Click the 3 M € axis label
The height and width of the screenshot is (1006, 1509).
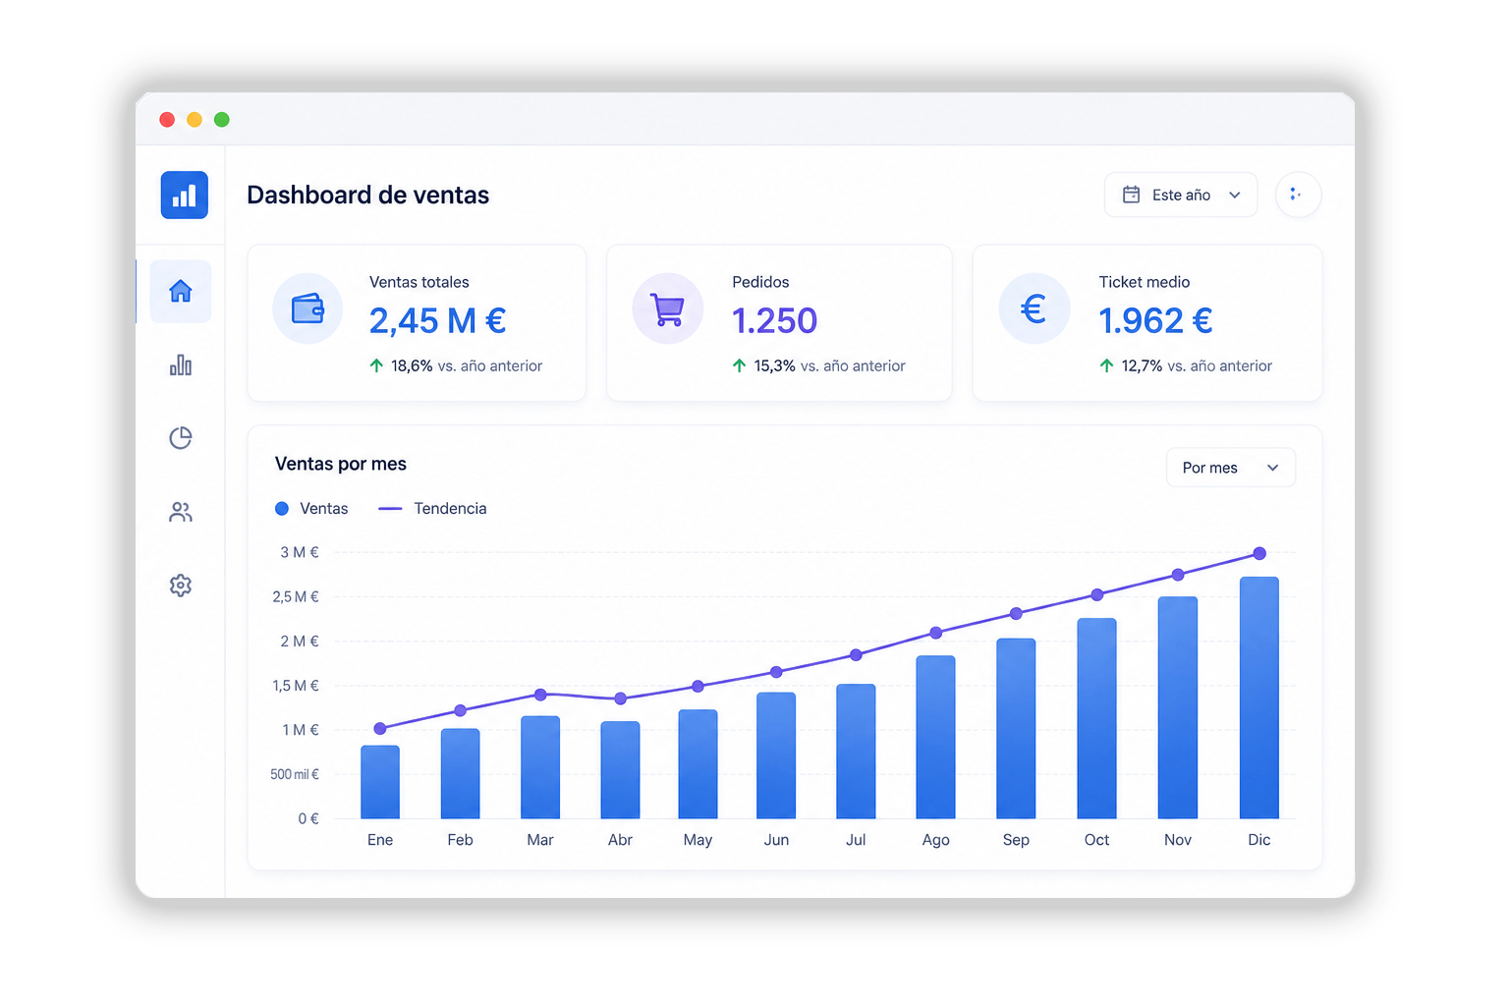[x=300, y=552]
